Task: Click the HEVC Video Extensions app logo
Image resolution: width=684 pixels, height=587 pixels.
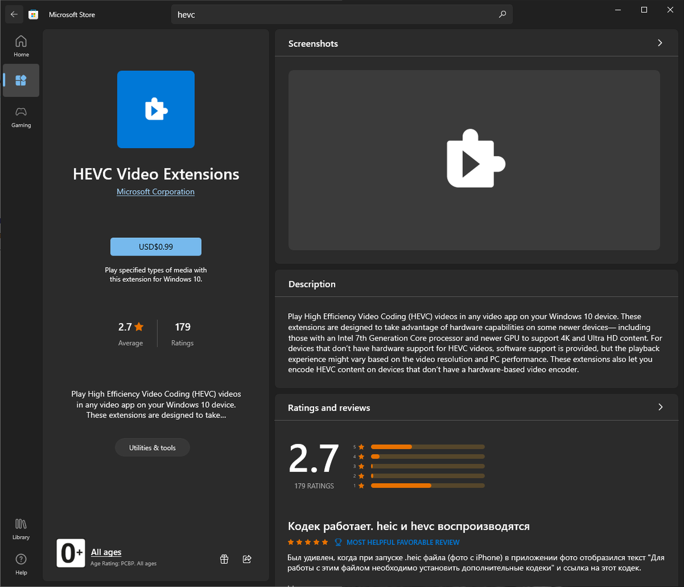Action: click(156, 110)
